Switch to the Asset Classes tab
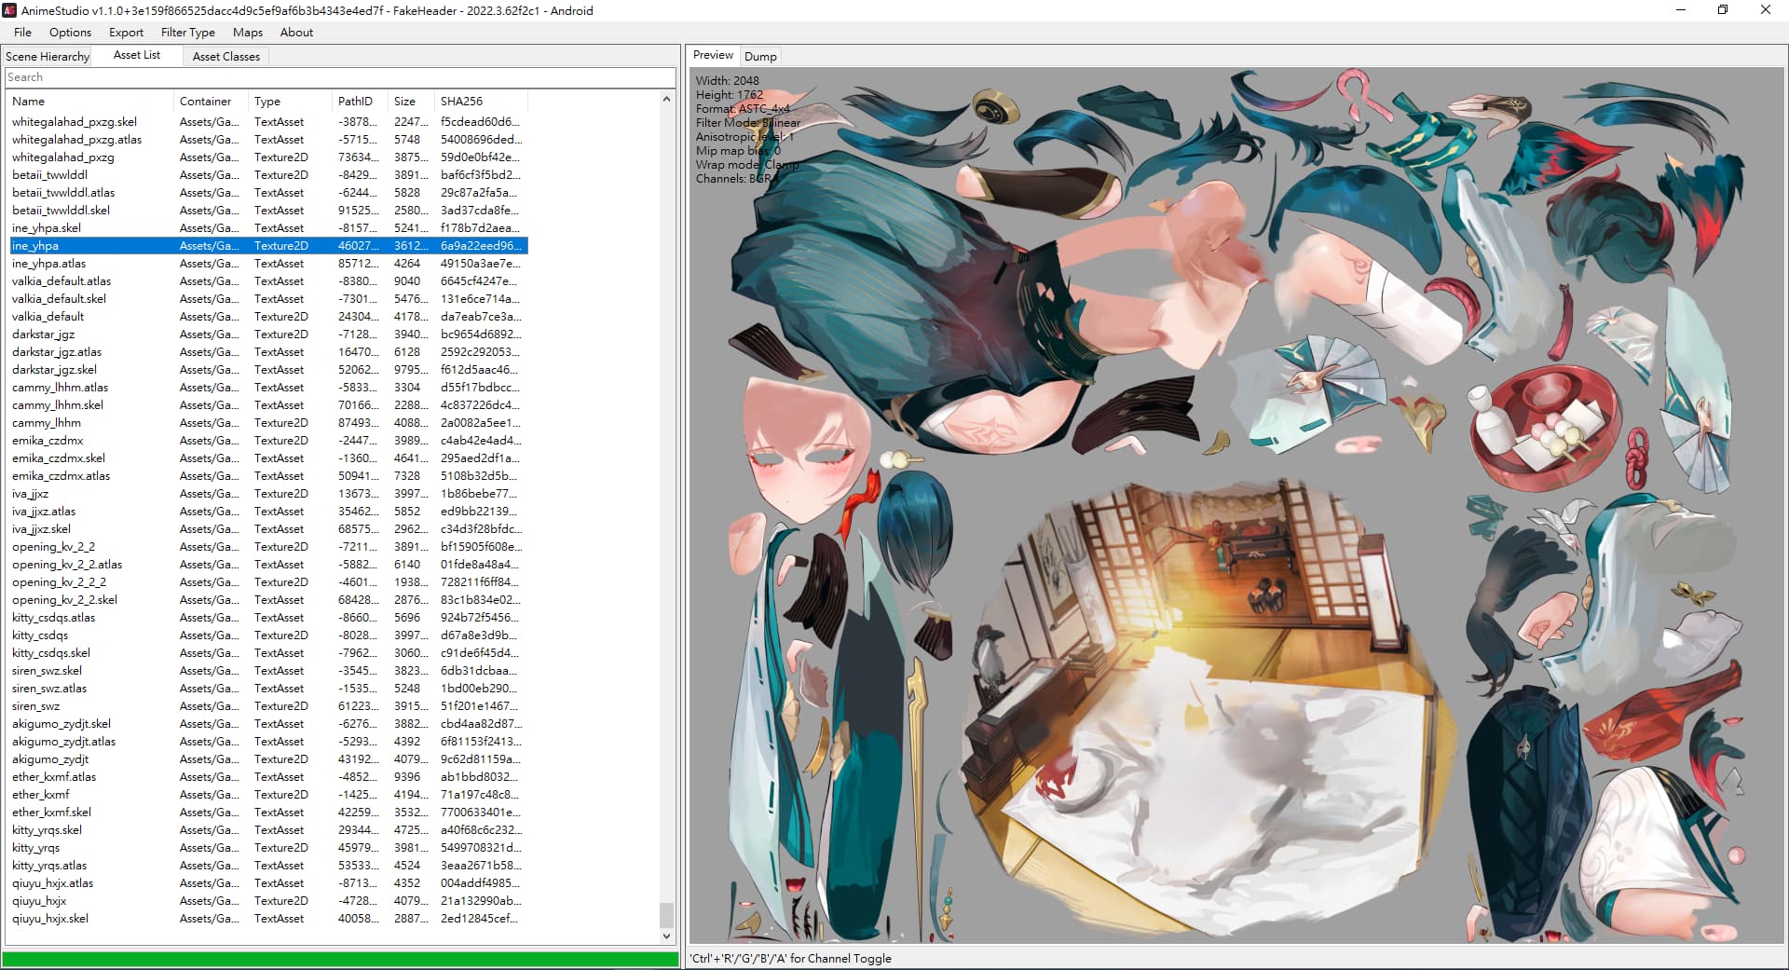The image size is (1789, 970). tap(225, 56)
